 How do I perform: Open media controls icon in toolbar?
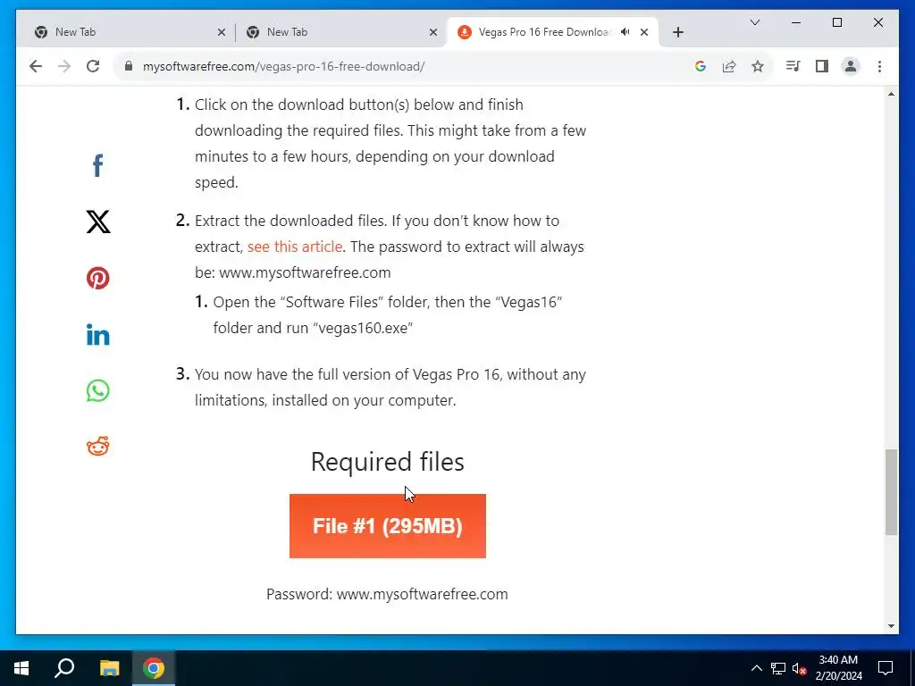point(793,66)
